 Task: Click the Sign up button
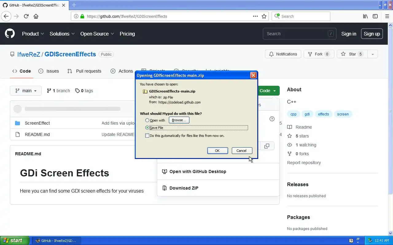[372, 34]
